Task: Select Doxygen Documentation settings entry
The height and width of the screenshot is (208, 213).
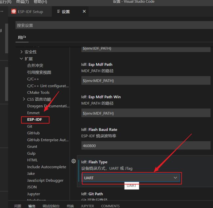Action: pos(48,106)
